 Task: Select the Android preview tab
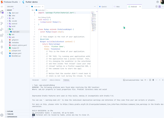click(x=134, y=7)
